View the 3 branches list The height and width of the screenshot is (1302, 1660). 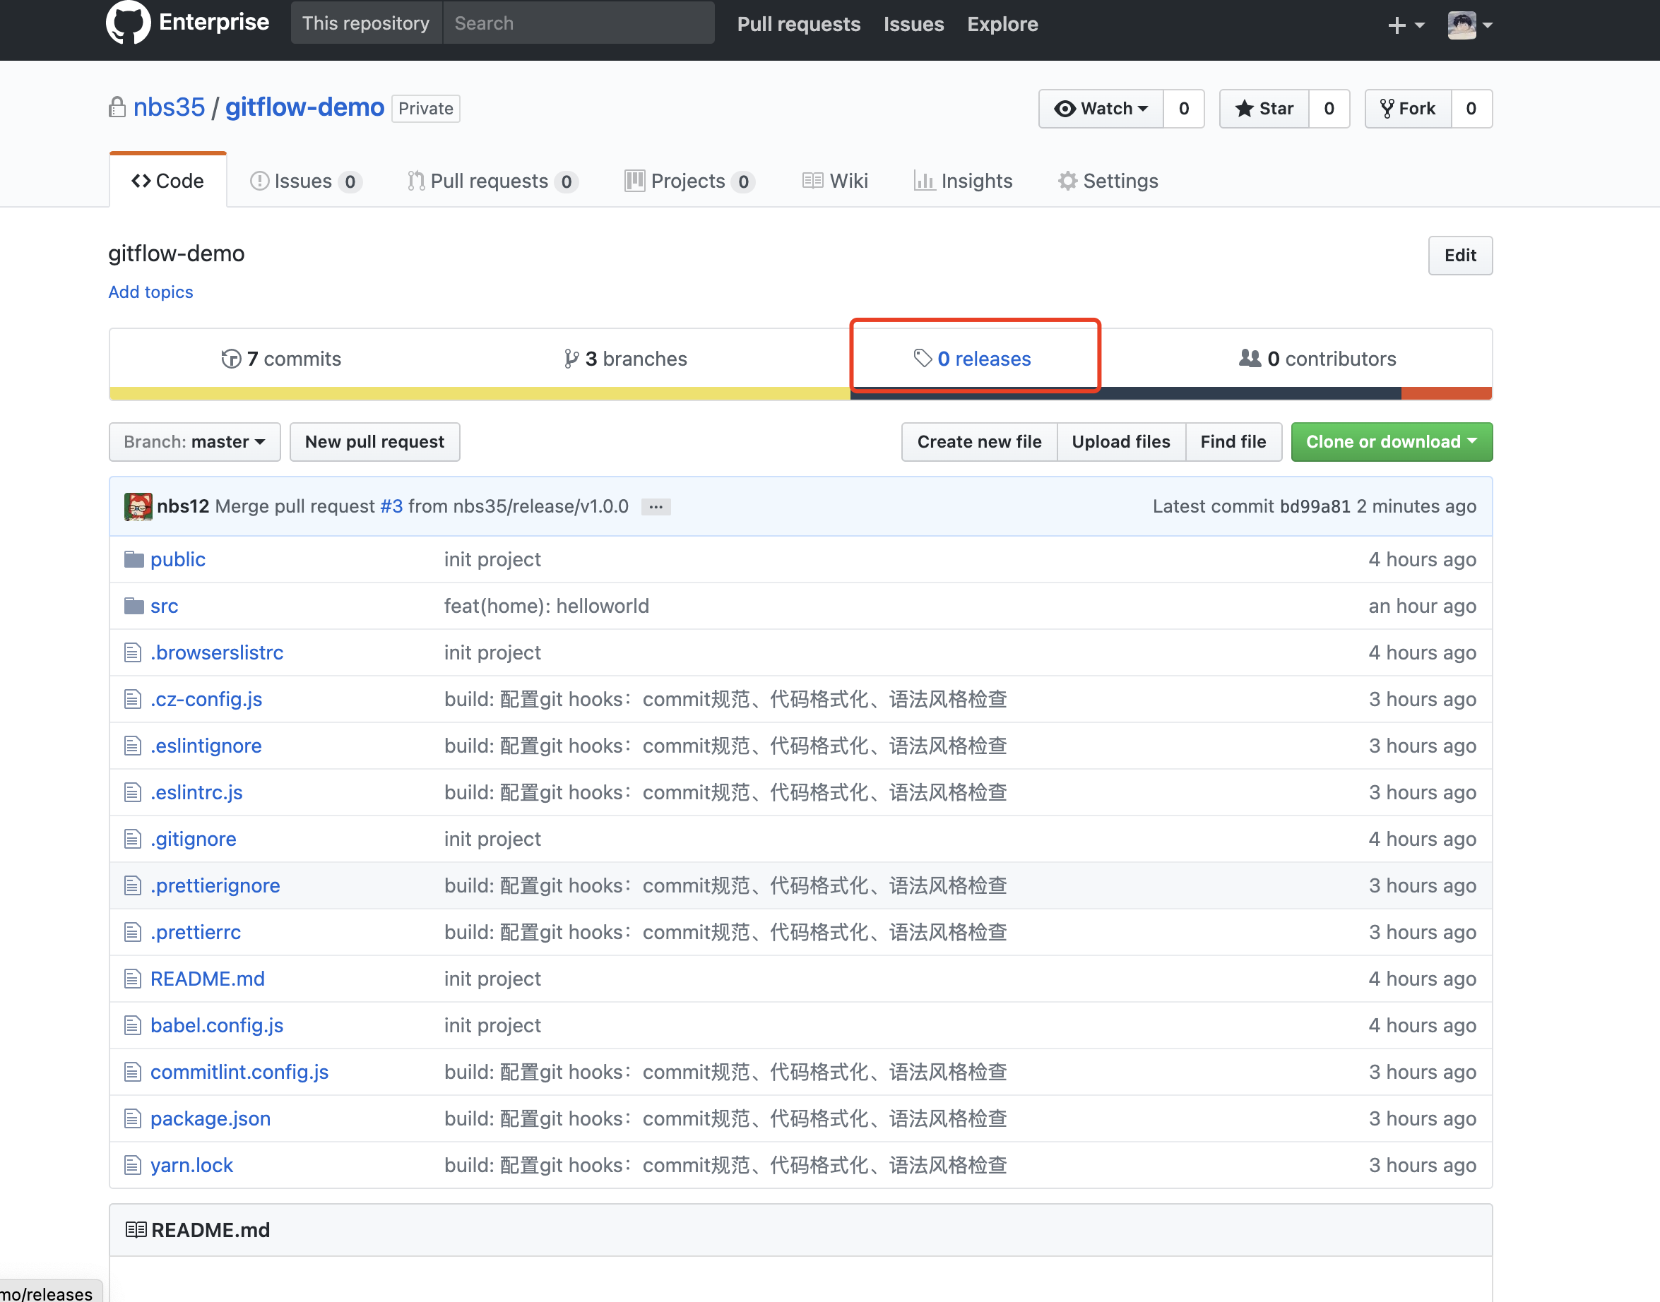tap(625, 358)
